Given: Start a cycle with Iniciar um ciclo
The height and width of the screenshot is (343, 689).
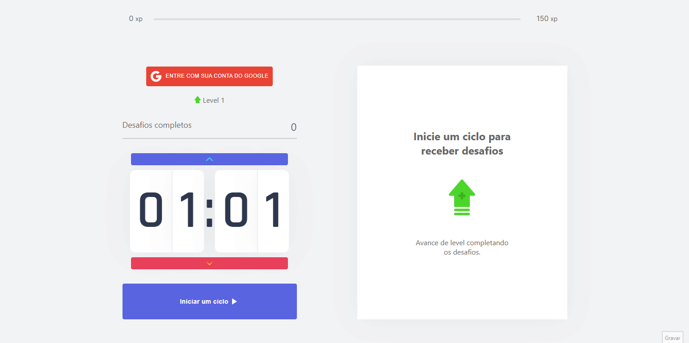Looking at the screenshot, I should tap(210, 301).
